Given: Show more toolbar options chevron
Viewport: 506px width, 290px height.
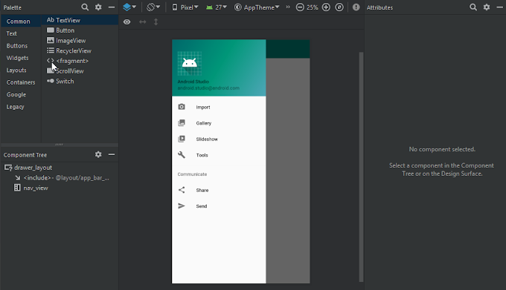Looking at the screenshot, I should point(288,7).
